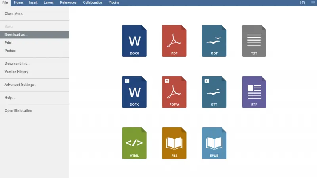Viewport: 317px width, 178px height.
Task: Export using PDF/A format
Action: point(174,92)
